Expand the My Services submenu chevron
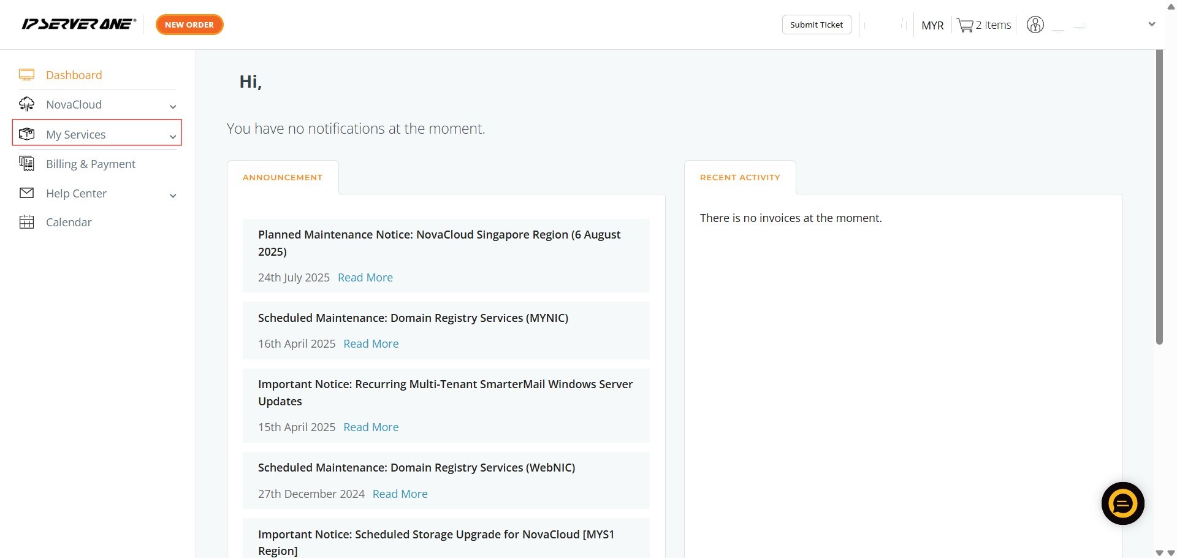1177x558 pixels. point(173,137)
